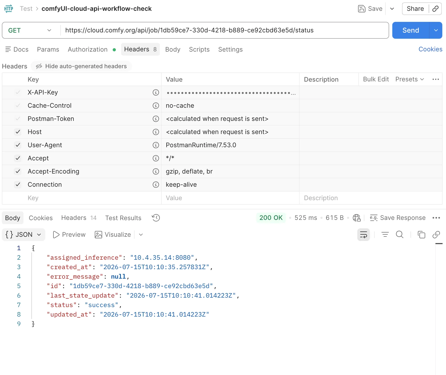Click the Test breadcrumb link
Viewport: 446px width, 375px height.
coord(26,9)
